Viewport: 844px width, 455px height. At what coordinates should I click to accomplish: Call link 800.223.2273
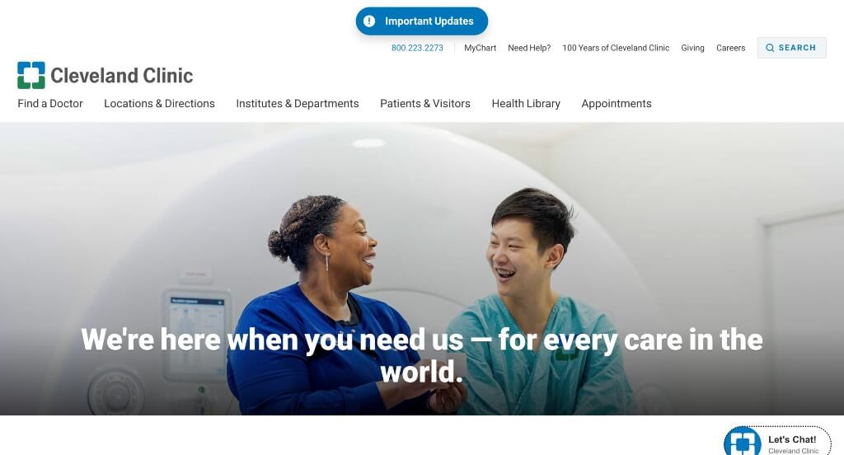pos(417,48)
